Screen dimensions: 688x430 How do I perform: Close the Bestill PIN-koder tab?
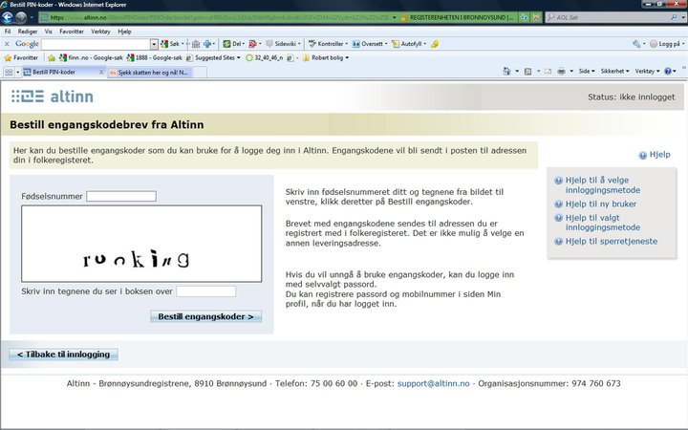[101, 72]
